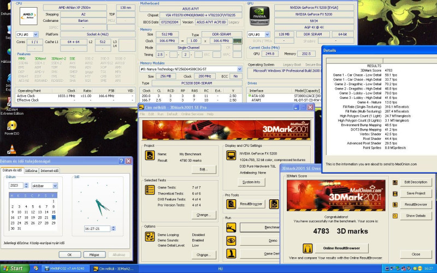Click the Display and CPU Settings monitor icon

[x=231, y=155]
